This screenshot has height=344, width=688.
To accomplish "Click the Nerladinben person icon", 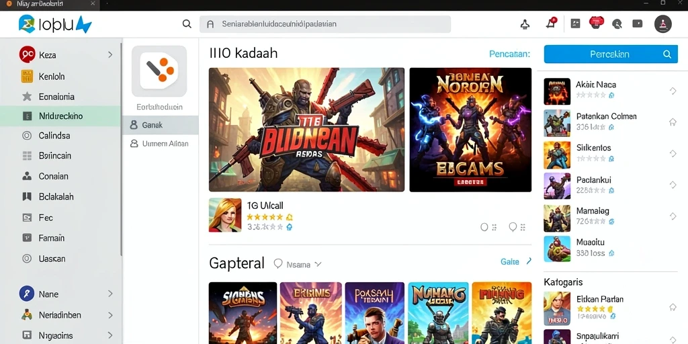I will tap(27, 314).
